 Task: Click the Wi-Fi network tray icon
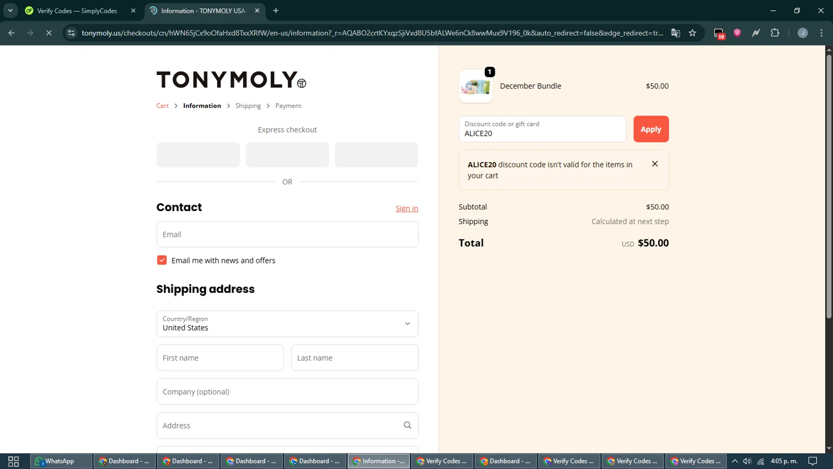click(x=761, y=461)
